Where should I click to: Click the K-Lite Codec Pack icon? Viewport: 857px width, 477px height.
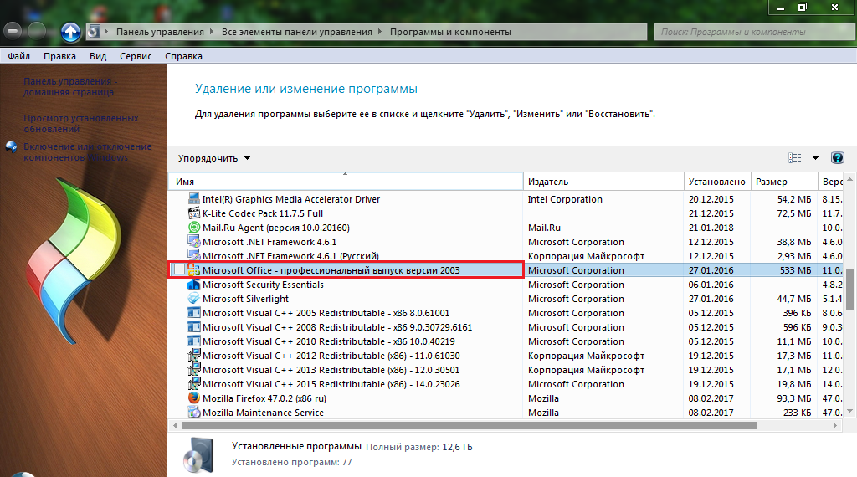tap(193, 213)
